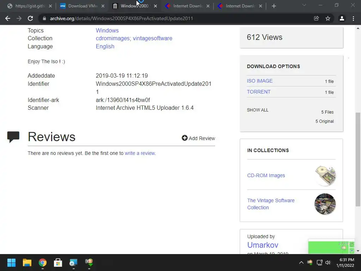Click the lock icon in address bar
361x271 pixels.
point(44,18)
